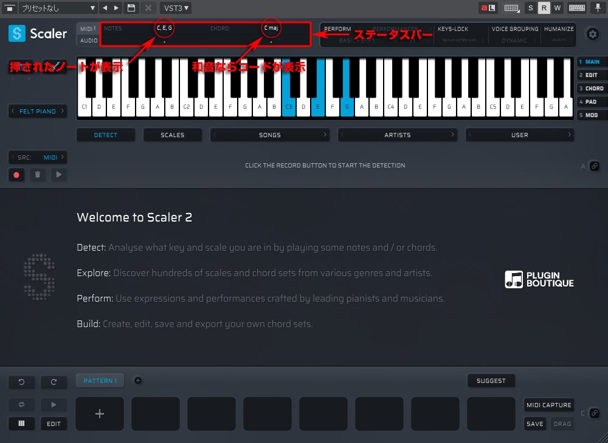608x443 pixels.
Task: Select the SCALES tab
Action: pyautogui.click(x=173, y=135)
